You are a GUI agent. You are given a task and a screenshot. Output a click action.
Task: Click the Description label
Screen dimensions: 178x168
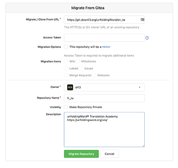[53, 114]
